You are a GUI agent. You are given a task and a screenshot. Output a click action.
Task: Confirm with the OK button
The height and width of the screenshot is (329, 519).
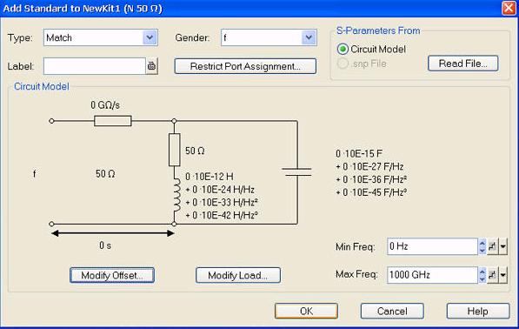306,311
